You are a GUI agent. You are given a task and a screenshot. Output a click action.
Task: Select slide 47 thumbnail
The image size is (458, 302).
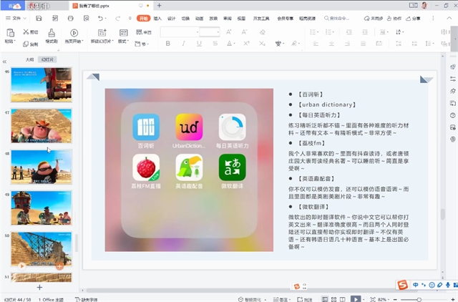42,126
